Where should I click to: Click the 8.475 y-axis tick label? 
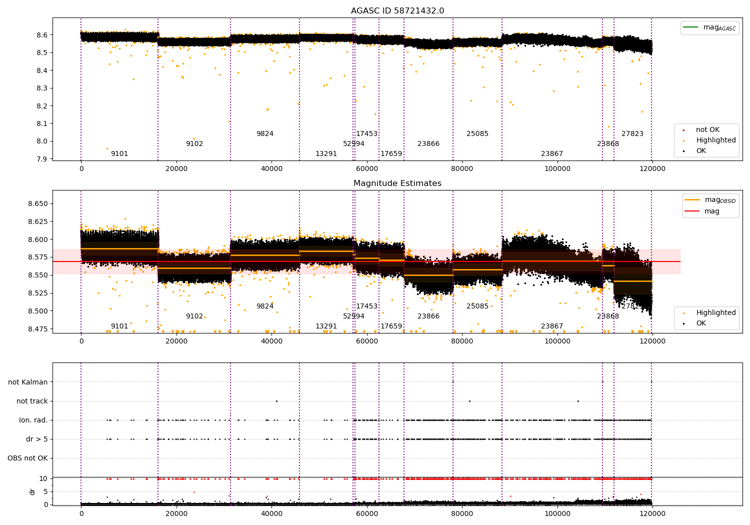pyautogui.click(x=37, y=329)
